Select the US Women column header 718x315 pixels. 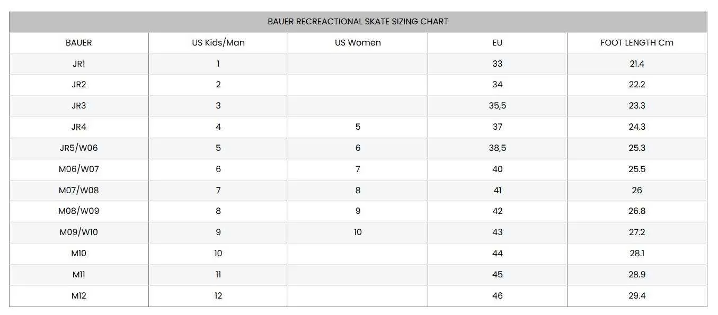tap(358, 43)
